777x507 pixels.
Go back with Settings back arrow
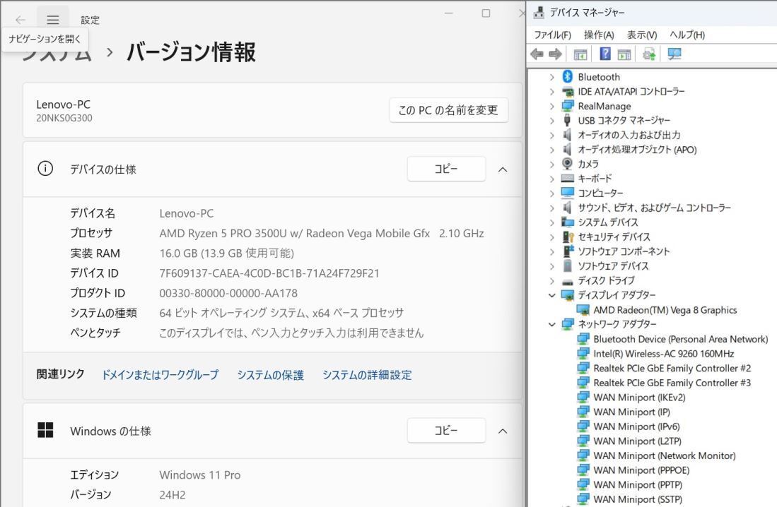click(x=21, y=20)
